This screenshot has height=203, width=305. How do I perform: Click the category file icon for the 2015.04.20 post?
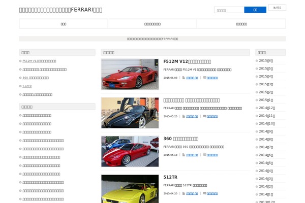click(x=184, y=193)
